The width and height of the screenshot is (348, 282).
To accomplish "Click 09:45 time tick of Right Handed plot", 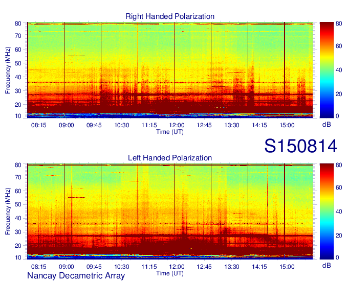I will click(94, 125).
